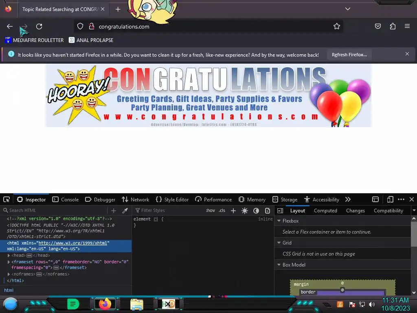Viewport: 417px width, 313px height.
Task: Select the html breadcrumb
Action: pos(9,290)
